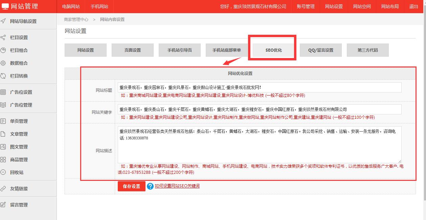Select the SEO优化 tab button
Screen dimensions: 426x220
[274, 50]
